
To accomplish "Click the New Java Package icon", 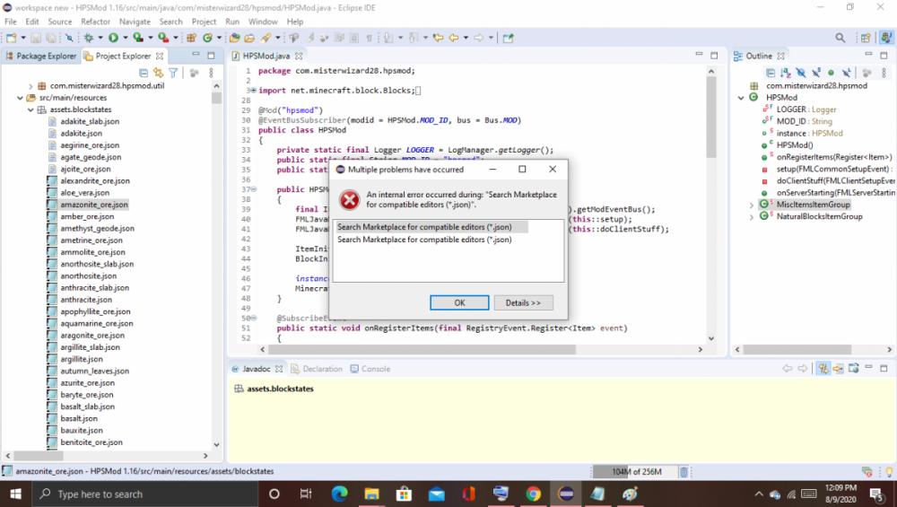I will 192,38.
